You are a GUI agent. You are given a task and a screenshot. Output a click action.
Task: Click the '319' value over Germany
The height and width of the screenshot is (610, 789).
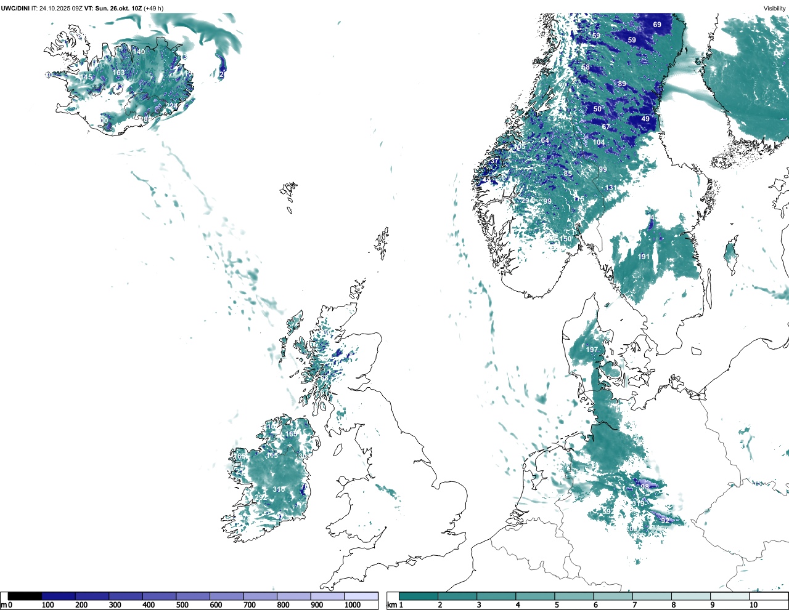[638, 504]
